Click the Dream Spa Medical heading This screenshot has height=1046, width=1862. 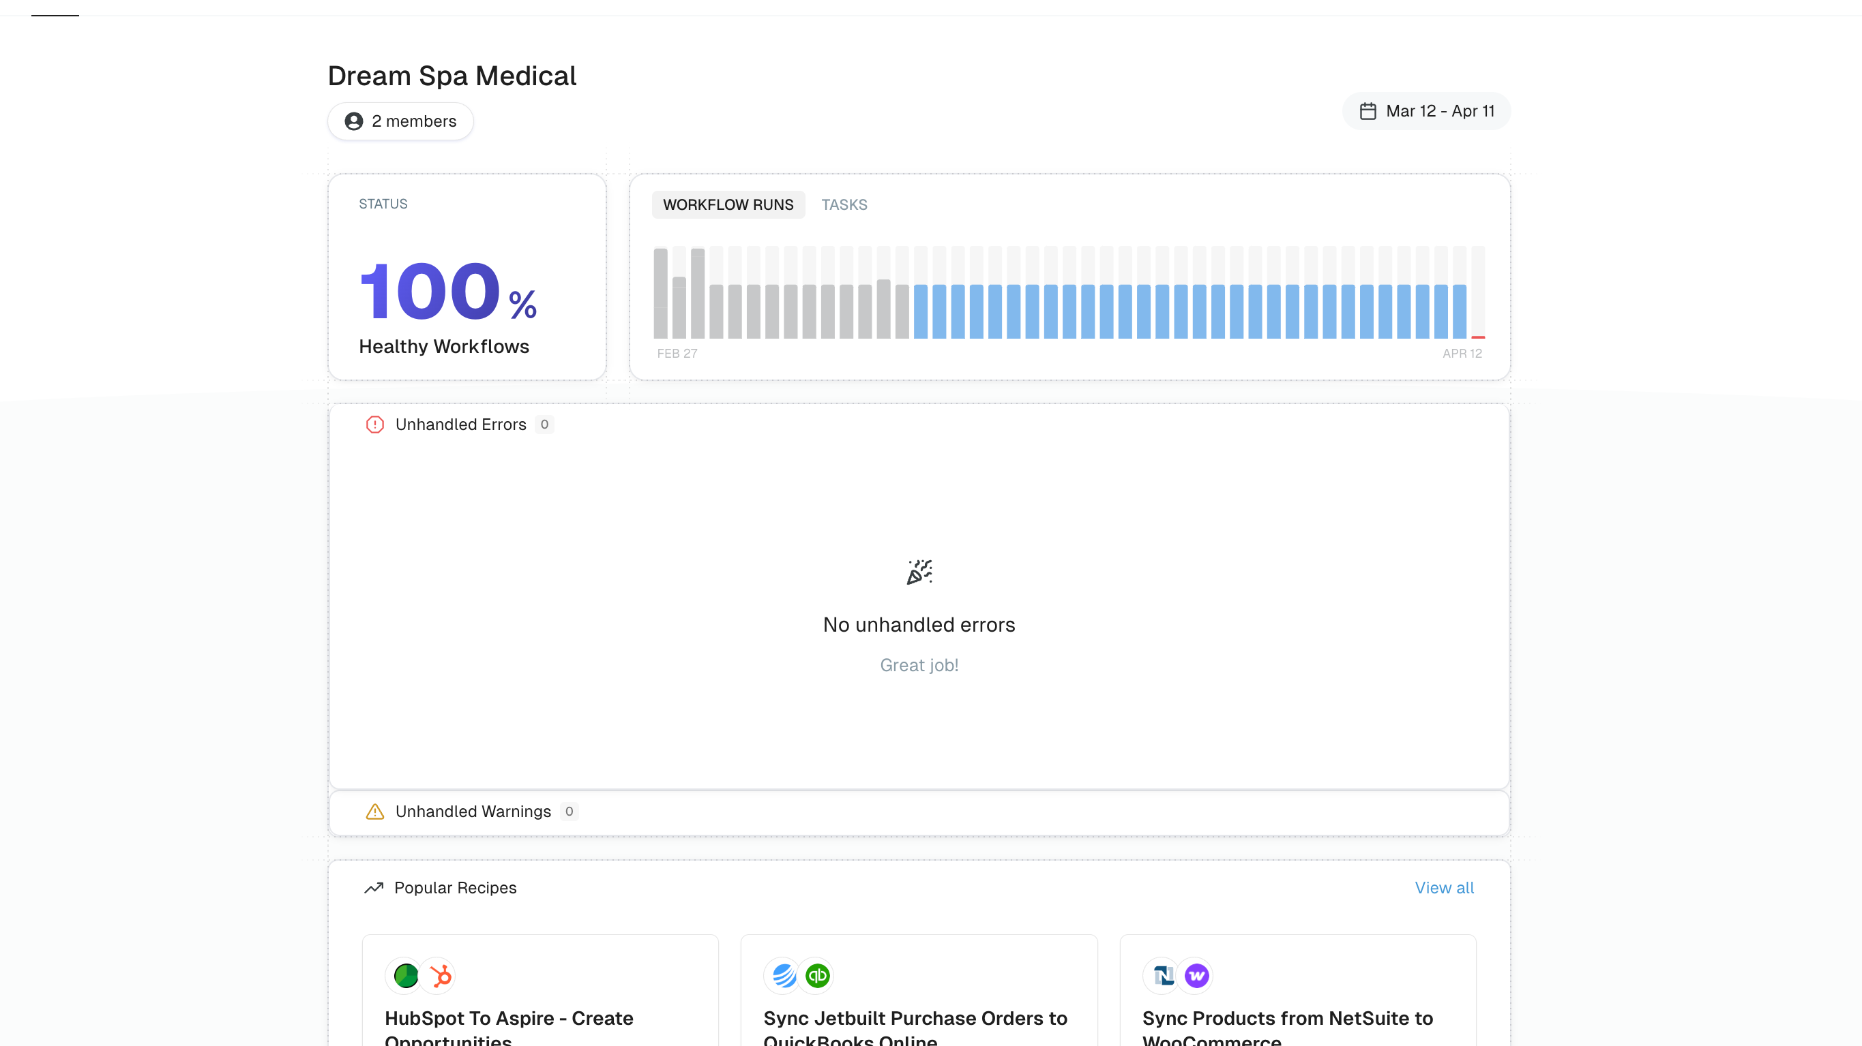point(452,76)
